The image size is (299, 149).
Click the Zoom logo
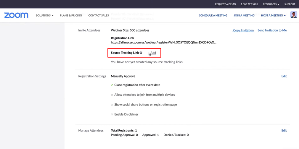click(x=16, y=15)
